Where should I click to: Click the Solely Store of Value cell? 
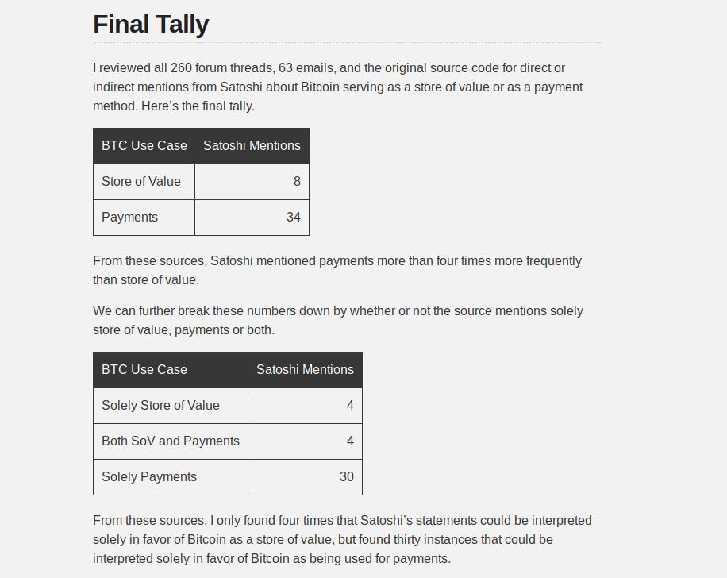click(x=170, y=406)
